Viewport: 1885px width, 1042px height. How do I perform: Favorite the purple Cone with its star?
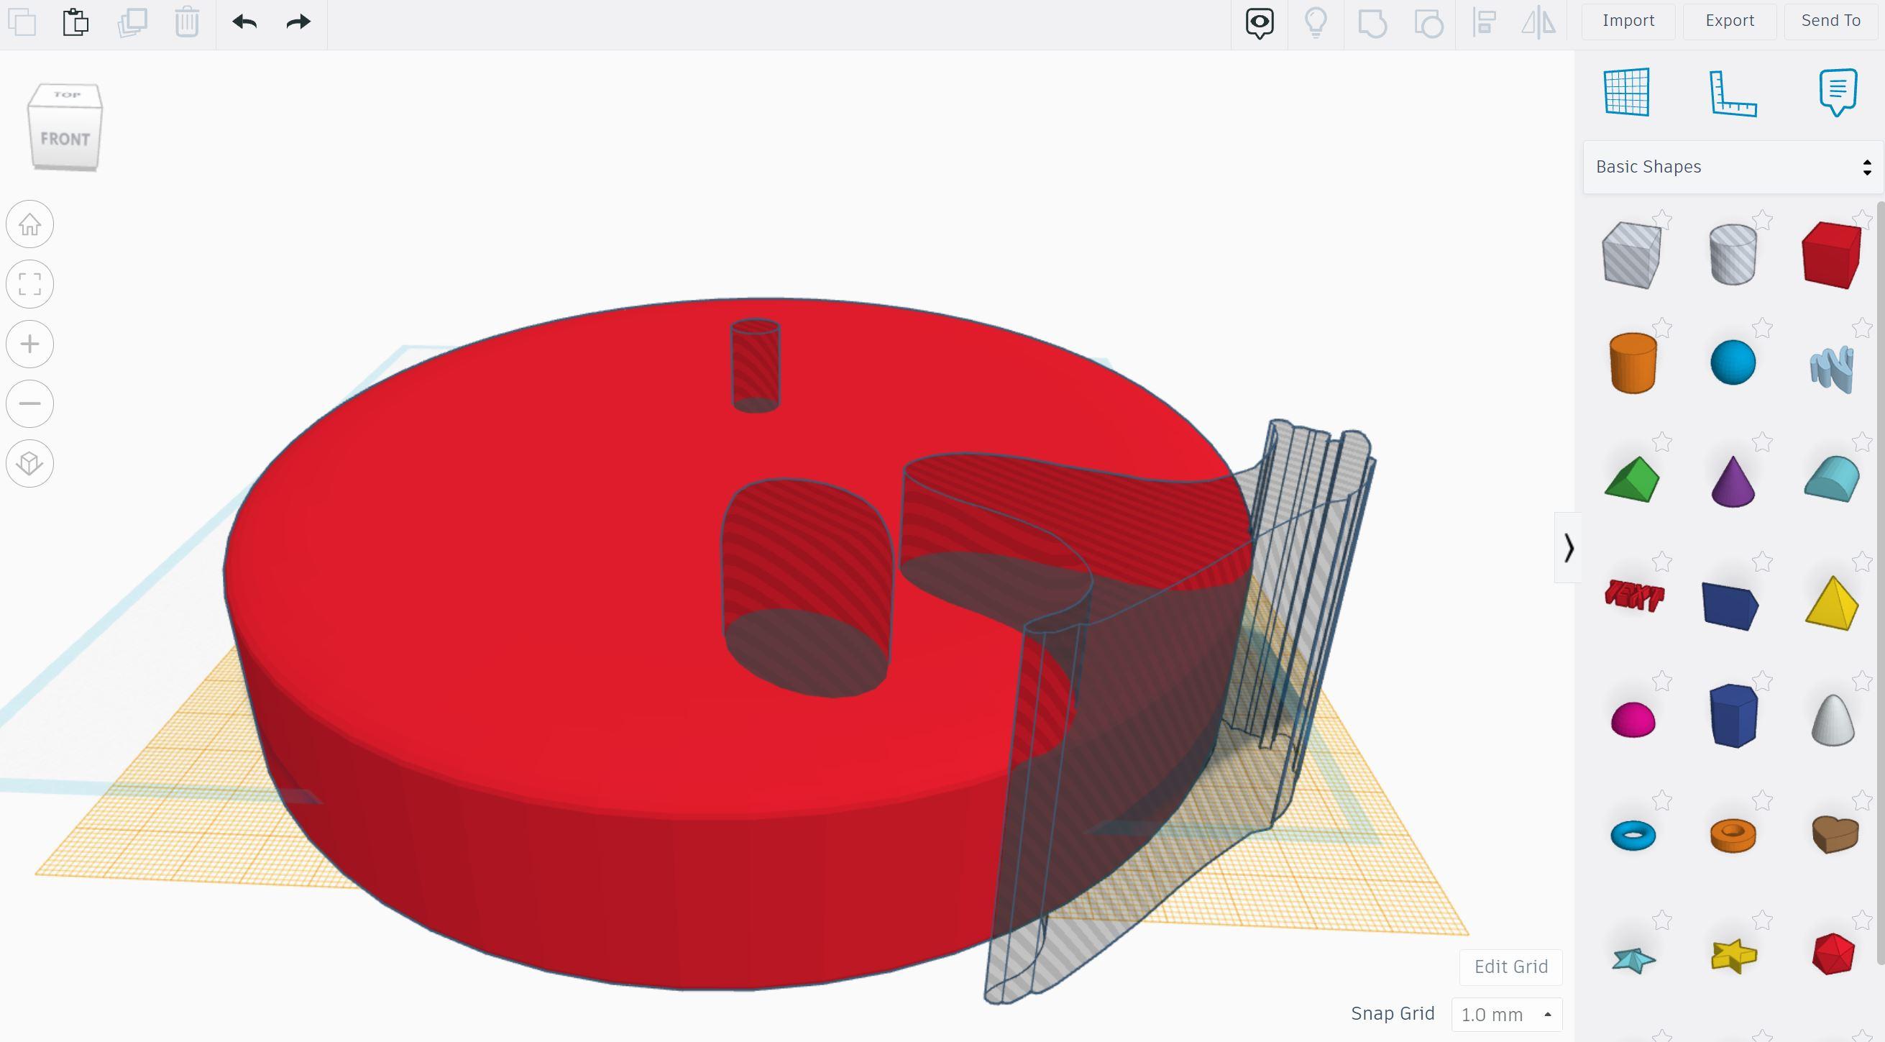1763,442
